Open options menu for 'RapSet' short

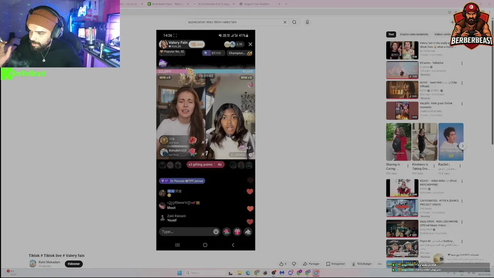(x=460, y=166)
